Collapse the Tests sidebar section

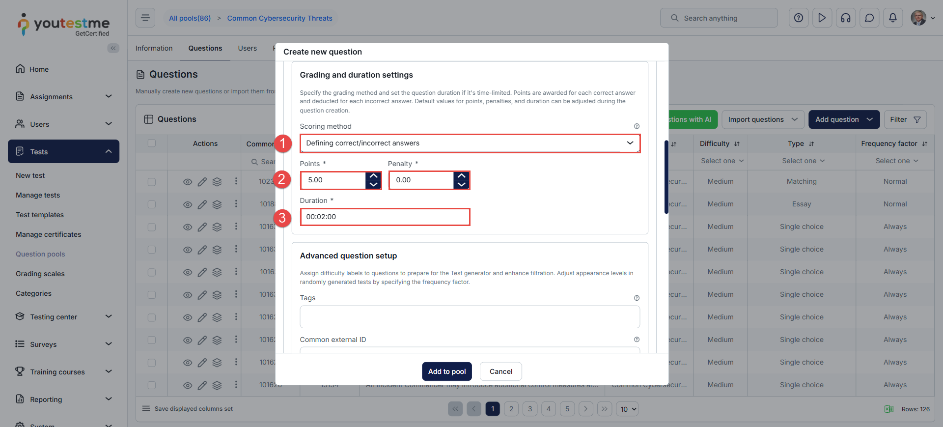point(64,151)
